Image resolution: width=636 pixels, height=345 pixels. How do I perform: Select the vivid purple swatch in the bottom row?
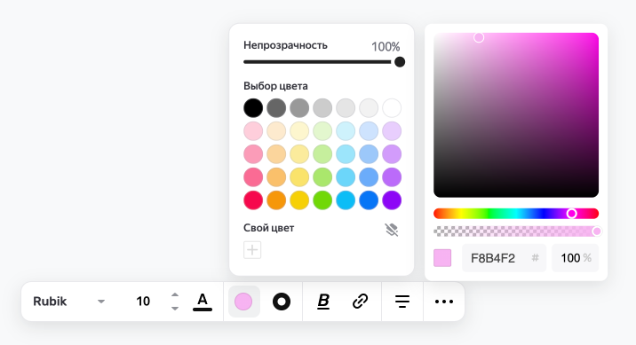click(x=392, y=200)
